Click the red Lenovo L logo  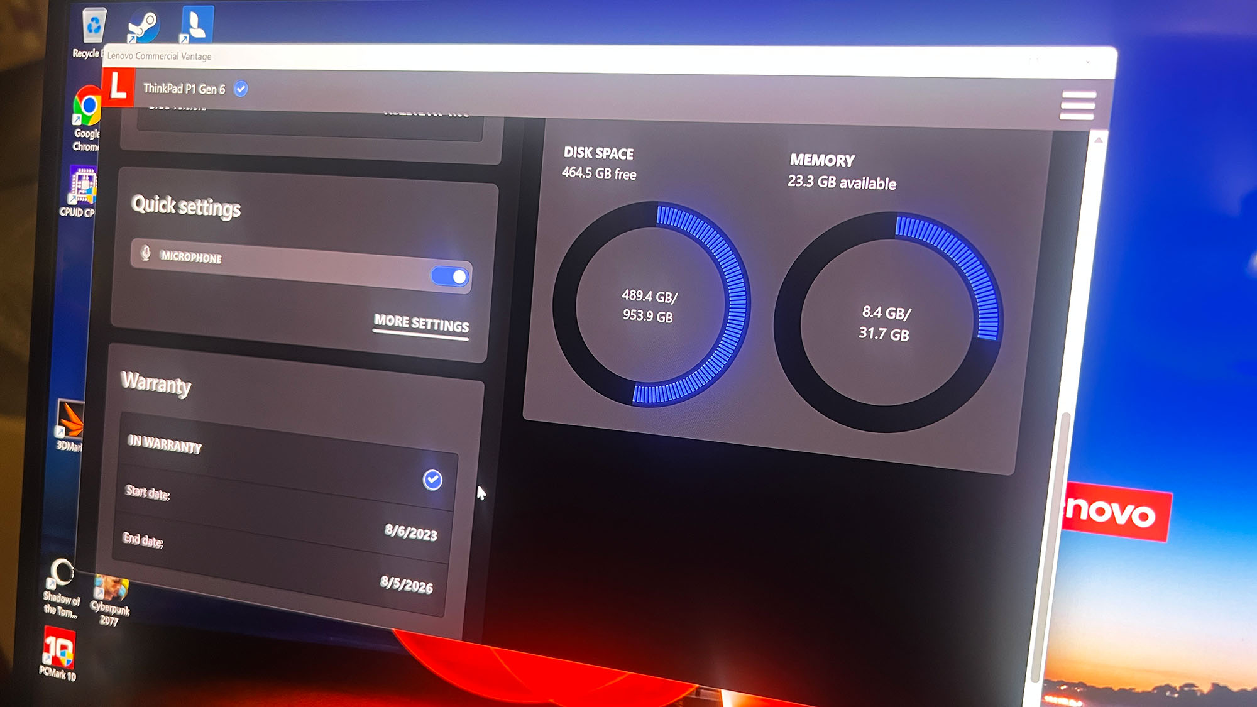pyautogui.click(x=118, y=87)
